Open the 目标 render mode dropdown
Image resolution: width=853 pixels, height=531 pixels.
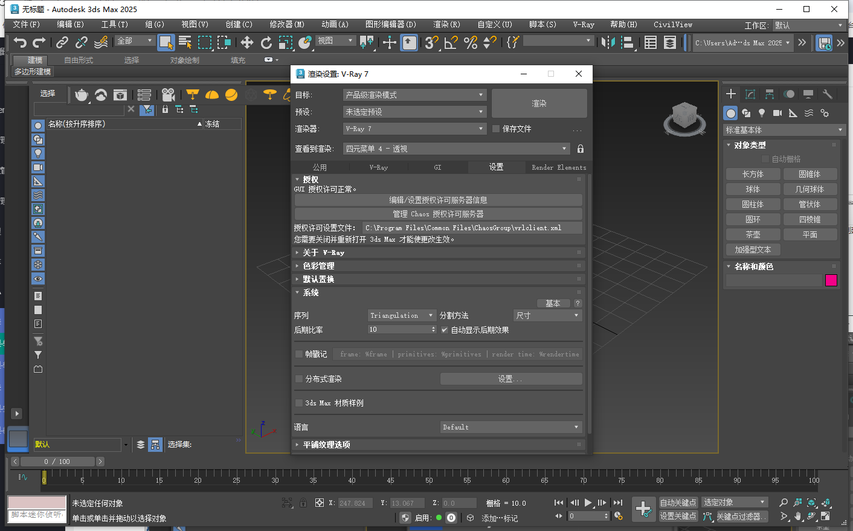tap(414, 95)
